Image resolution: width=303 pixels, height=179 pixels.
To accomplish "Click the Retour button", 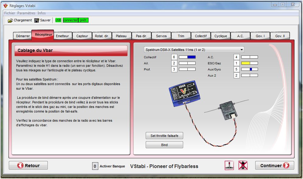I will 28,166.
